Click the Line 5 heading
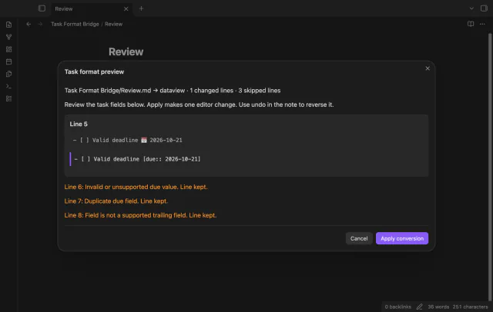 point(79,124)
